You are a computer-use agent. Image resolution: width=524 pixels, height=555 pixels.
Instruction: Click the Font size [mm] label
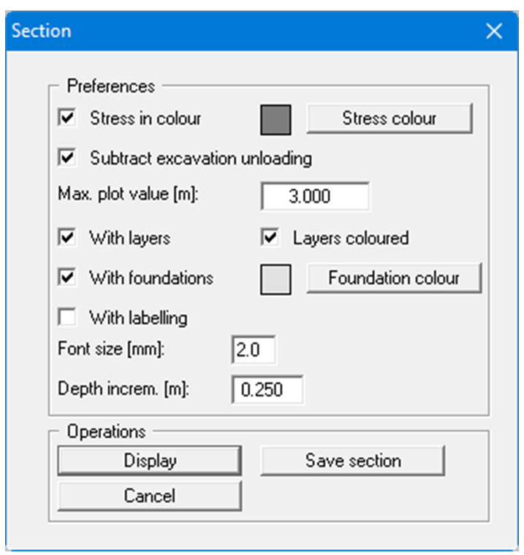coord(111,349)
